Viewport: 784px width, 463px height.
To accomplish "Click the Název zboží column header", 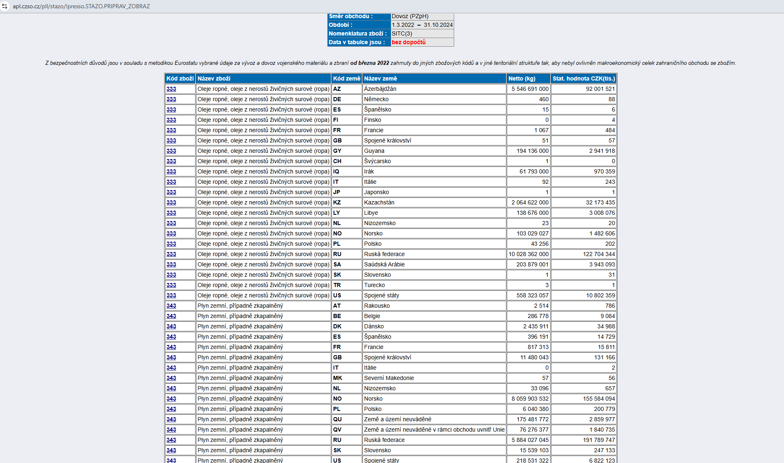I will pos(263,78).
